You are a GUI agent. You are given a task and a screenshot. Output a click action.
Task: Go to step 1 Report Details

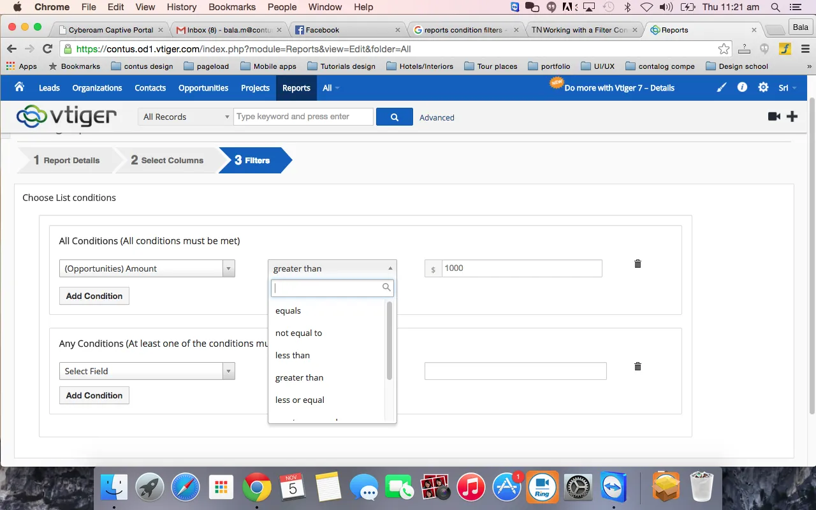(67, 160)
